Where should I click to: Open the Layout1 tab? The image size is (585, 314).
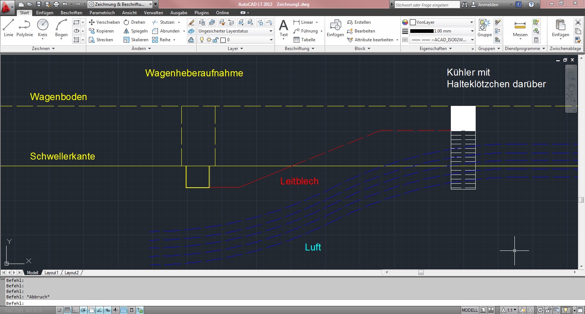click(51, 273)
